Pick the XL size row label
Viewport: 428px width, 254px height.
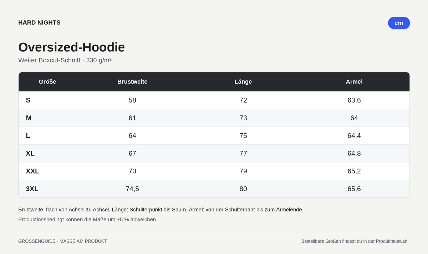(x=30, y=154)
